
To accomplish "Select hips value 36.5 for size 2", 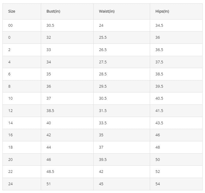I will tap(159, 50).
